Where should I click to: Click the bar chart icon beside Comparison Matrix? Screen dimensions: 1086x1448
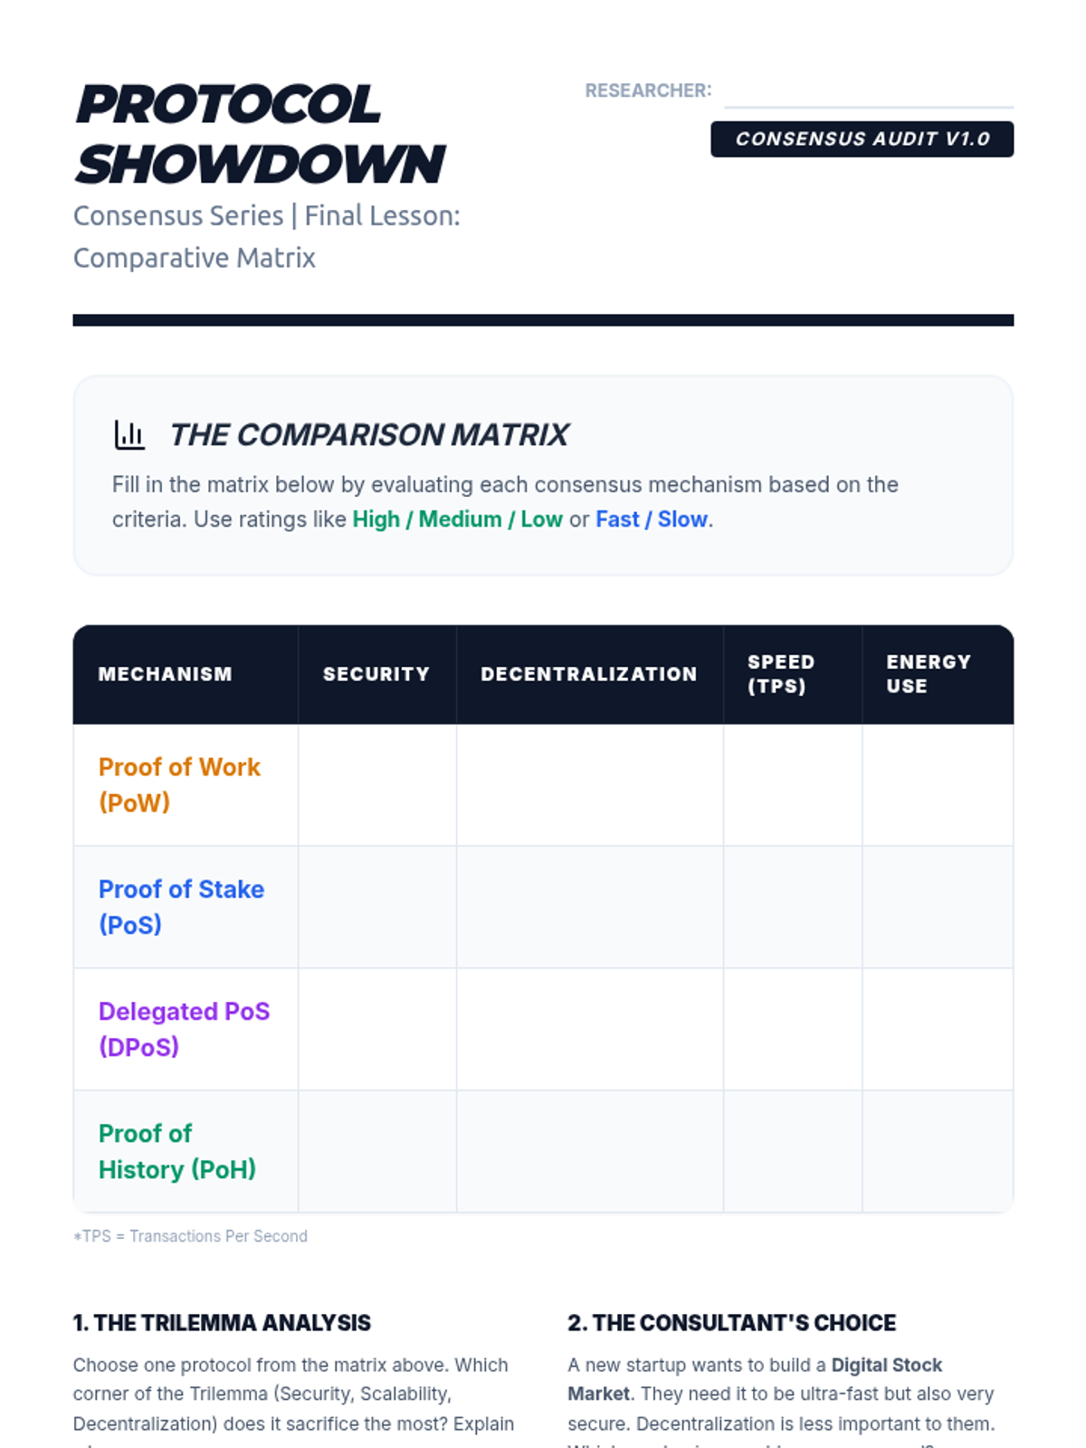(129, 434)
